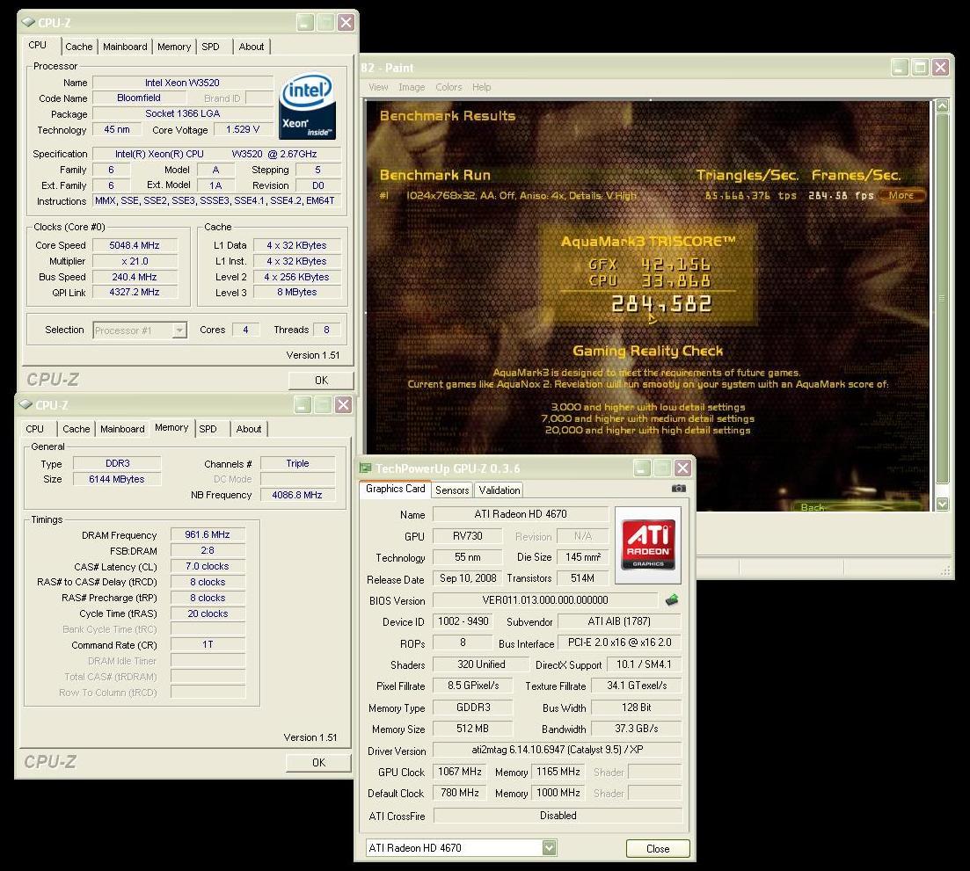
Task: Switch to Sensors tab in GPU-Z
Action: pyautogui.click(x=452, y=490)
